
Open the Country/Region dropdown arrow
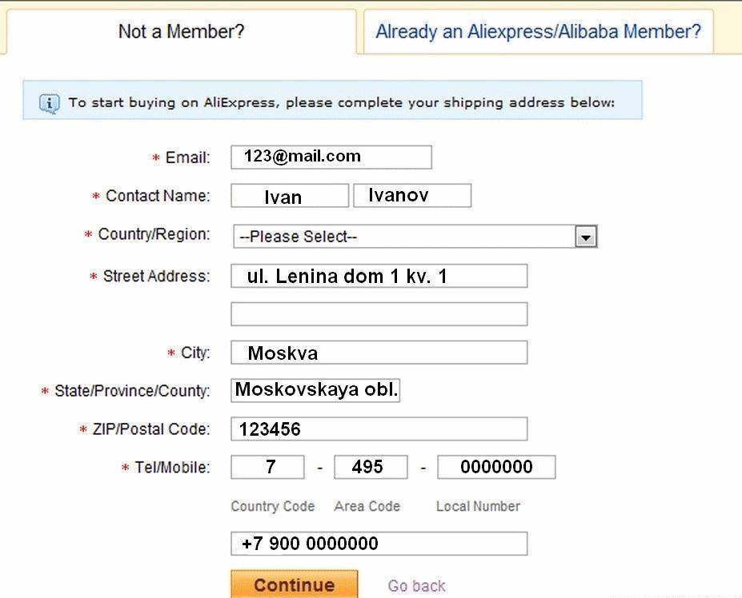586,237
